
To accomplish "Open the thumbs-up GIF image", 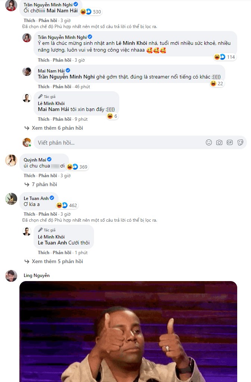I will (x=128, y=331).
